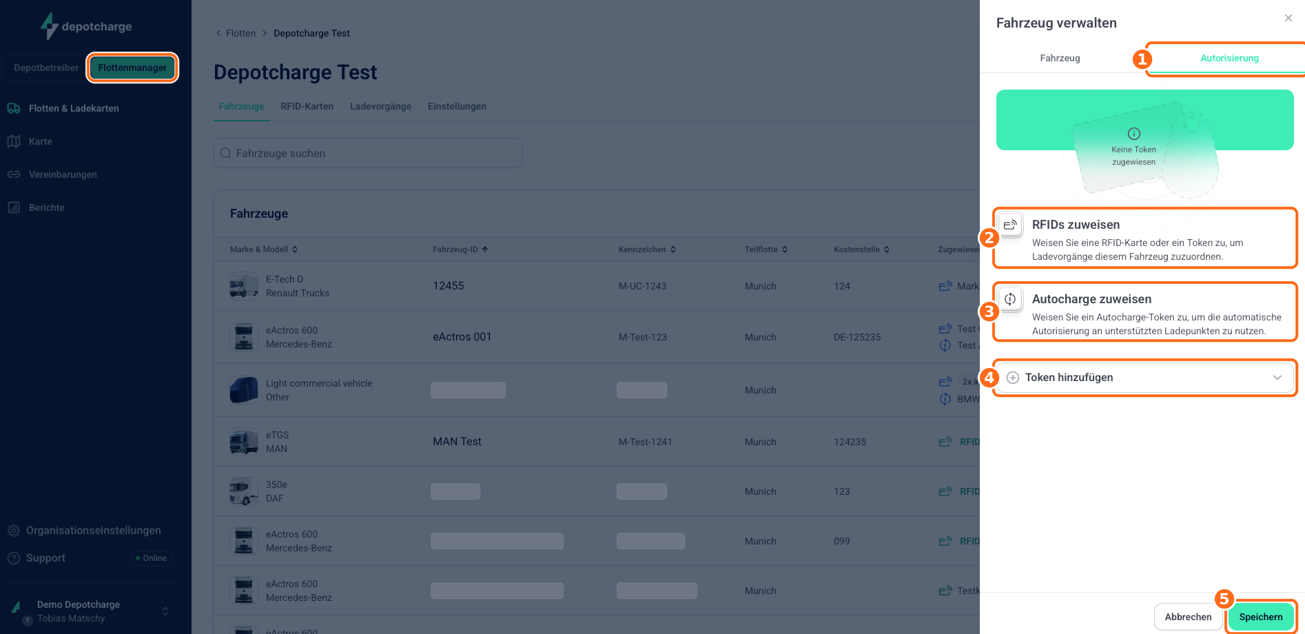Click the Renault Trucks E-Tech D vehicle thumbnail

(x=244, y=286)
